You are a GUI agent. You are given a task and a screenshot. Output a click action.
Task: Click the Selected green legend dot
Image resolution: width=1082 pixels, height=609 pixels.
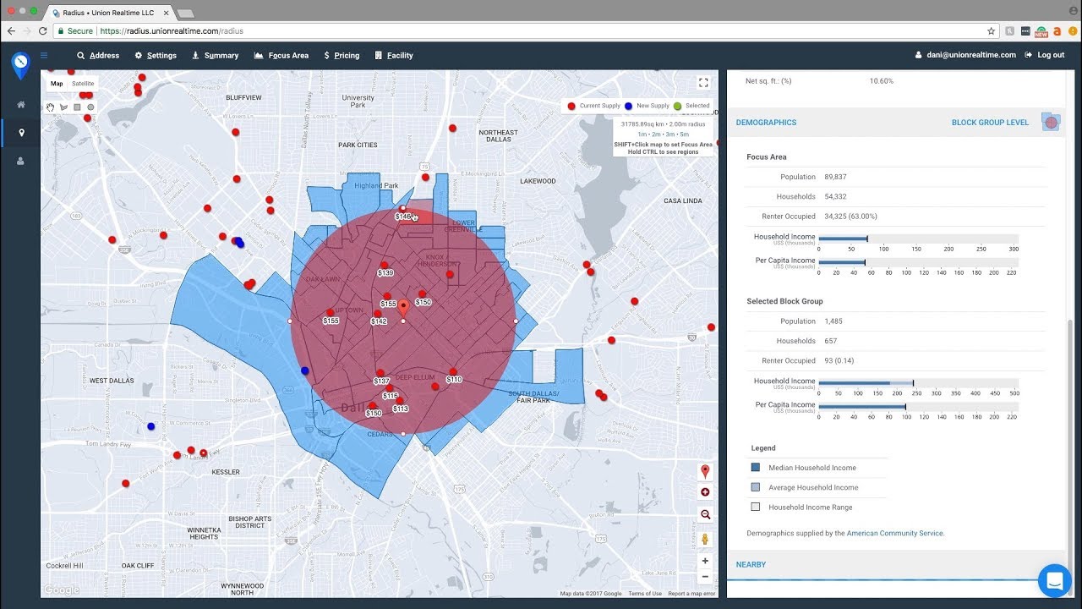(678, 107)
